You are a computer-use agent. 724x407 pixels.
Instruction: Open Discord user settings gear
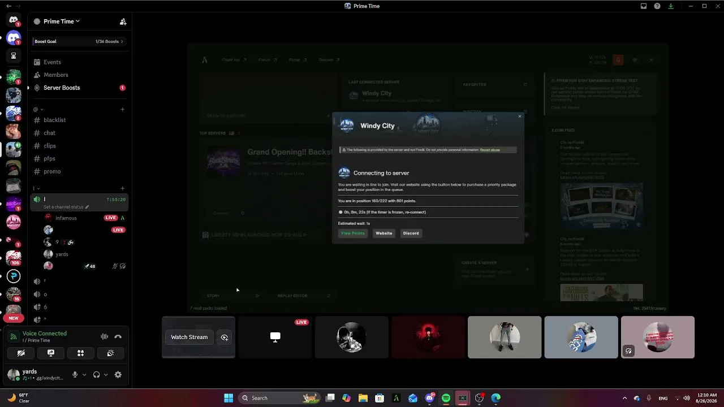point(118,375)
